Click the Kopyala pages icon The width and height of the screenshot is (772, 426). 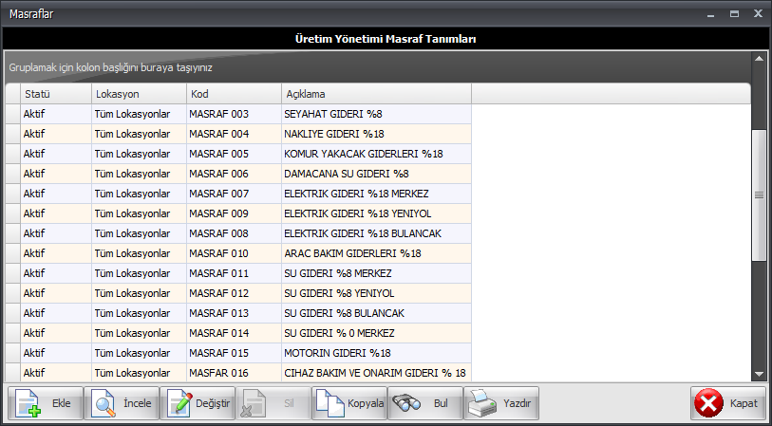(330, 403)
